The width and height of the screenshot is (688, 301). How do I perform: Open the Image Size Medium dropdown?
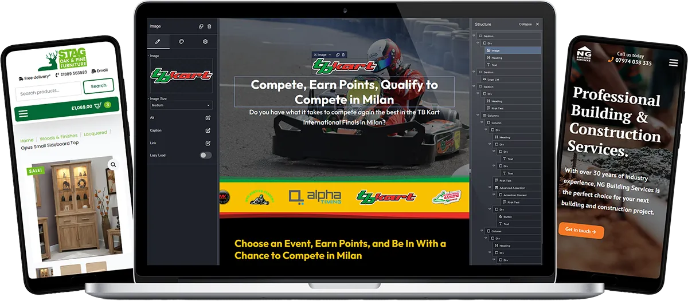(181, 105)
